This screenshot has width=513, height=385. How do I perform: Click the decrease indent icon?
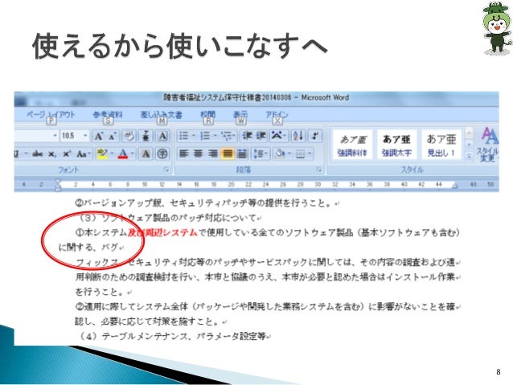(248, 136)
